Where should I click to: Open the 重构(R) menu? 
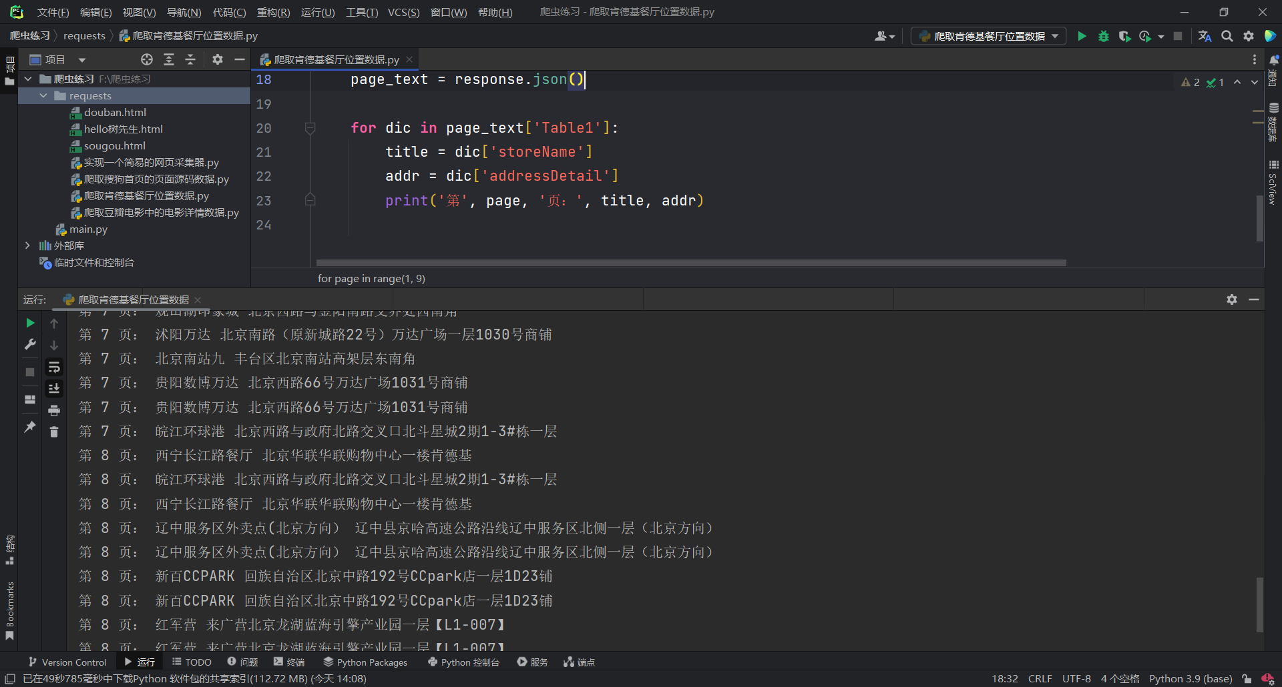(x=273, y=12)
